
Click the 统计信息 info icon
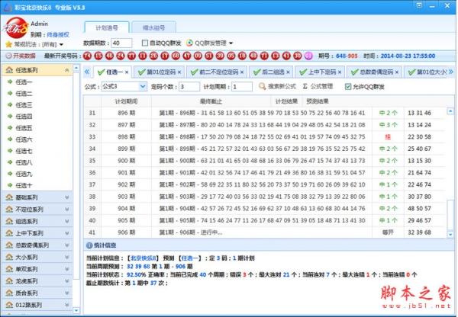[89, 245]
